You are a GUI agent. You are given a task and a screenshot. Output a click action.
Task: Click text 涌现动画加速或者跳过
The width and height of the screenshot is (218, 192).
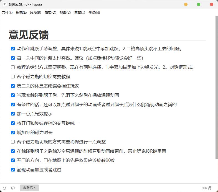click(x=39, y=170)
